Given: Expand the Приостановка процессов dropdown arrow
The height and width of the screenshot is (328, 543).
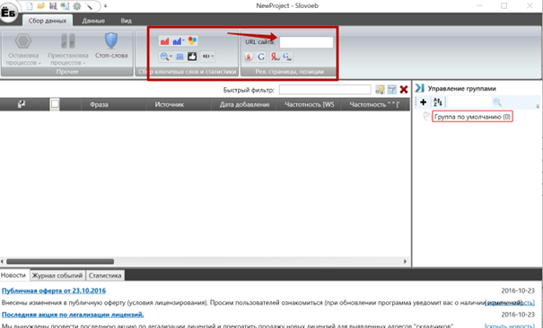Looking at the screenshot, I should [x=83, y=63].
